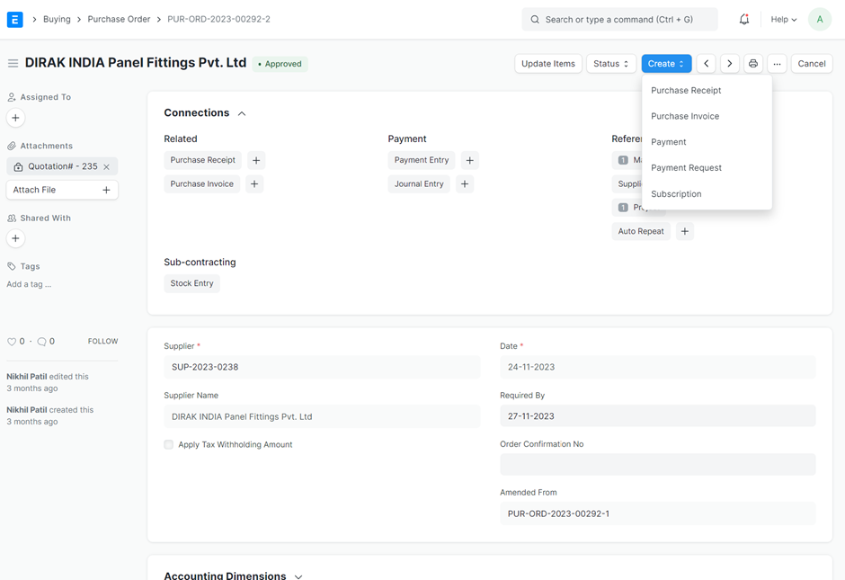Open the three-dots more options menu

click(x=778, y=64)
